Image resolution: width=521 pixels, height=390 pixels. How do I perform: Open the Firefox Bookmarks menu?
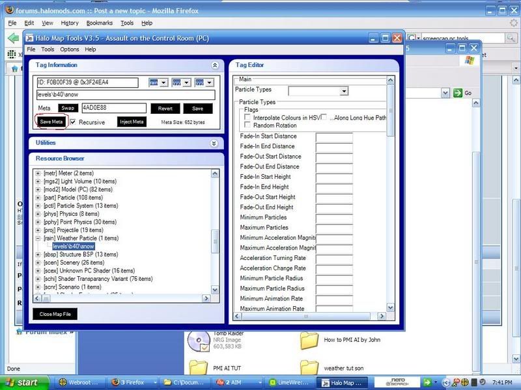click(100, 23)
